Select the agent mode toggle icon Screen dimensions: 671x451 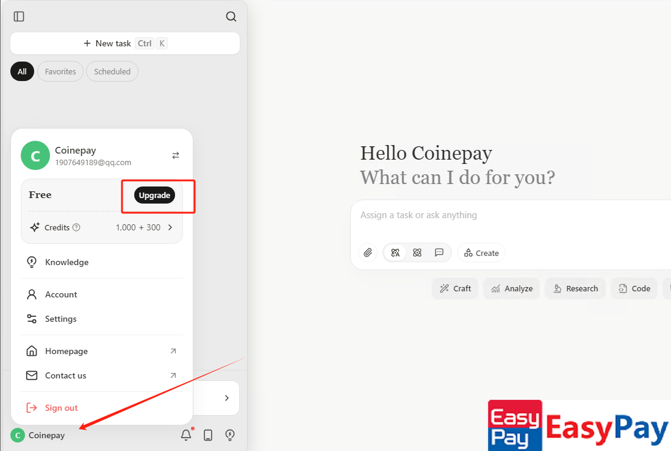click(x=395, y=252)
